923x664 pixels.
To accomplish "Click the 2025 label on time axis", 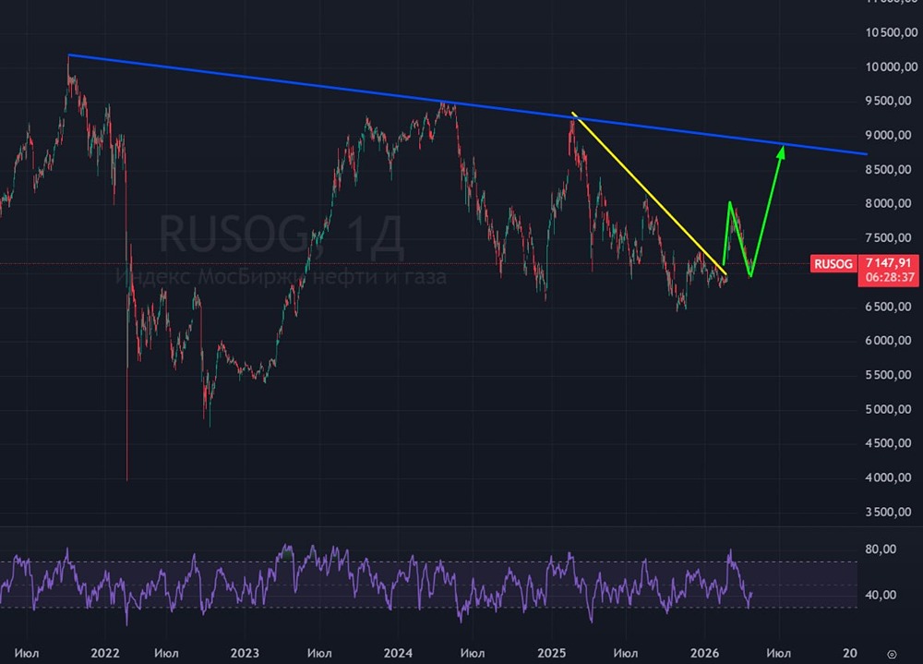I will [552, 654].
